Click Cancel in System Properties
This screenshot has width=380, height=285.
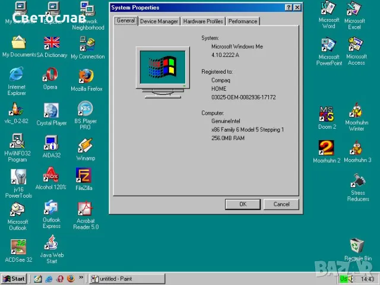[281, 204]
